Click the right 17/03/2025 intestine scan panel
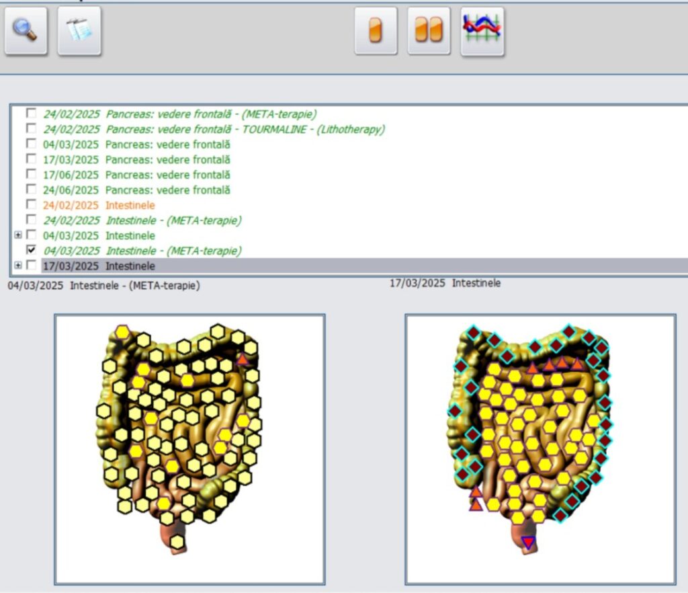 tap(540, 449)
